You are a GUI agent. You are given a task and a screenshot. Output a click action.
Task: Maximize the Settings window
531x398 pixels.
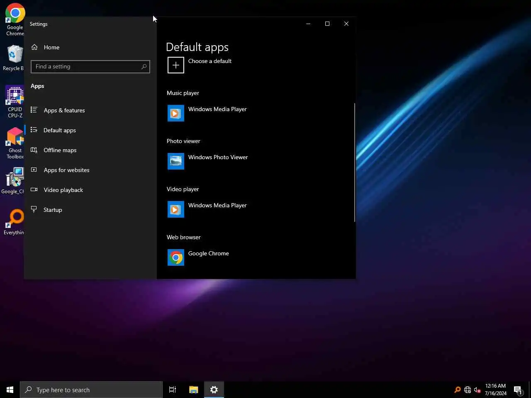point(327,24)
